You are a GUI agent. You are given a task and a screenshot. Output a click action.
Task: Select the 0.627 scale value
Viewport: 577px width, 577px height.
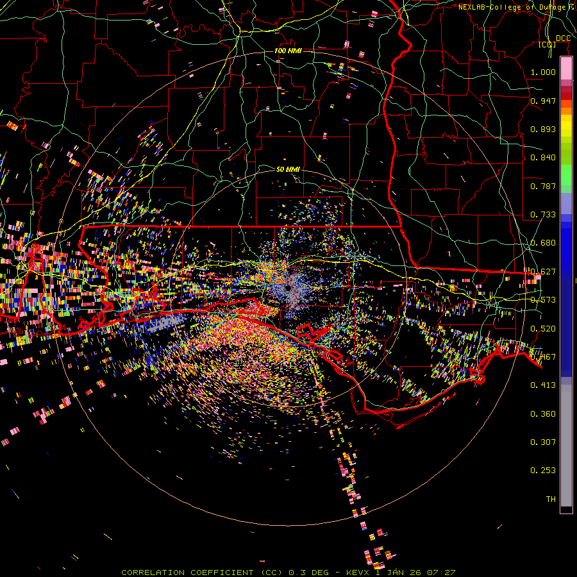coord(543,271)
